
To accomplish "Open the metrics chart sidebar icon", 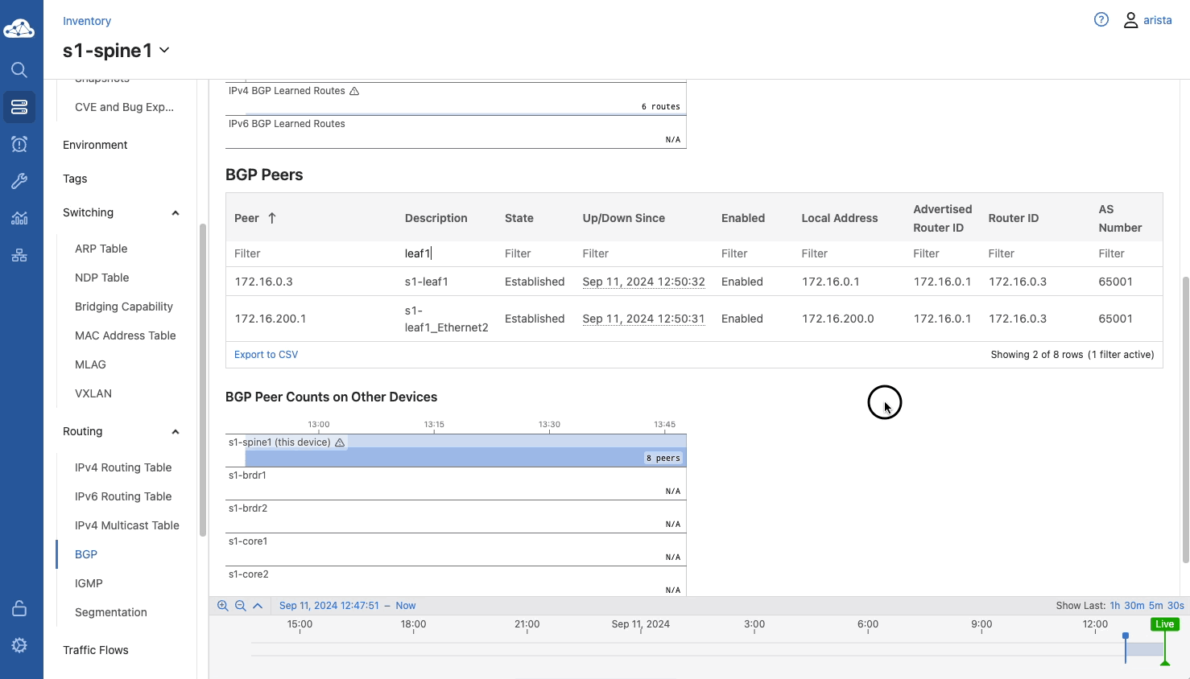I will (x=19, y=218).
